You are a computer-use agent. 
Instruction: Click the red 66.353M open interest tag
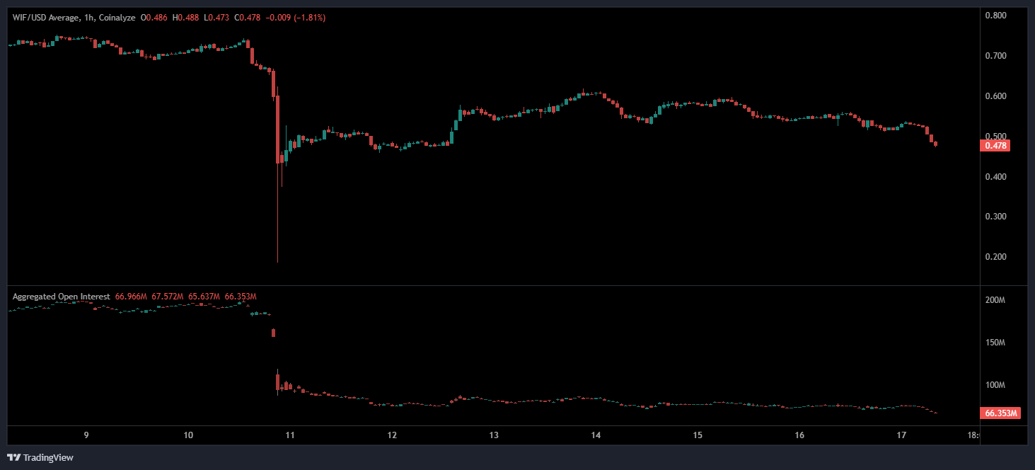[1000, 413]
